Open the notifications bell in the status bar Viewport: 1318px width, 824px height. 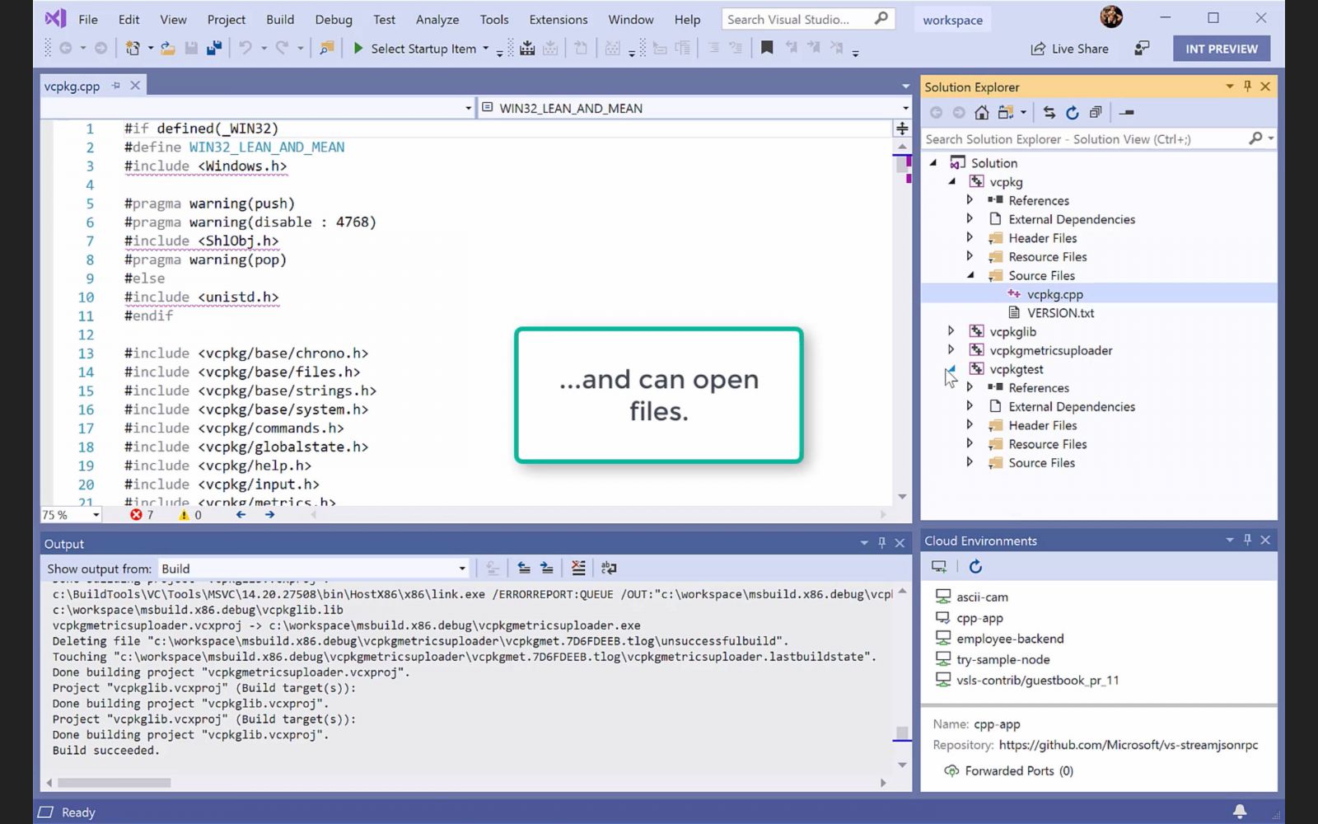click(x=1239, y=812)
